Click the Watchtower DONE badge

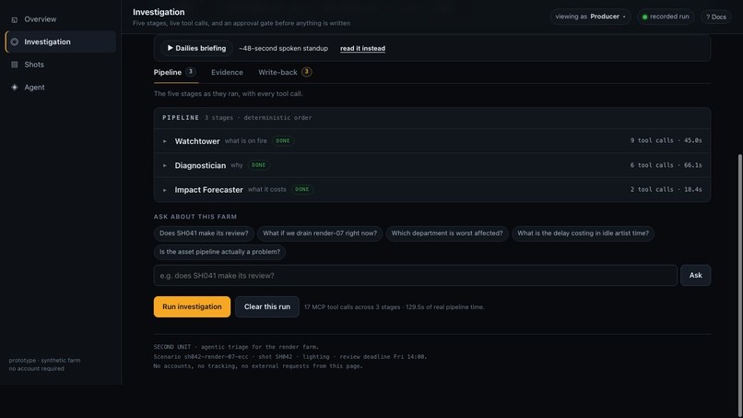pos(283,141)
